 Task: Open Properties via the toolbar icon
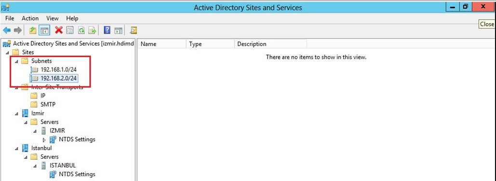click(70, 30)
